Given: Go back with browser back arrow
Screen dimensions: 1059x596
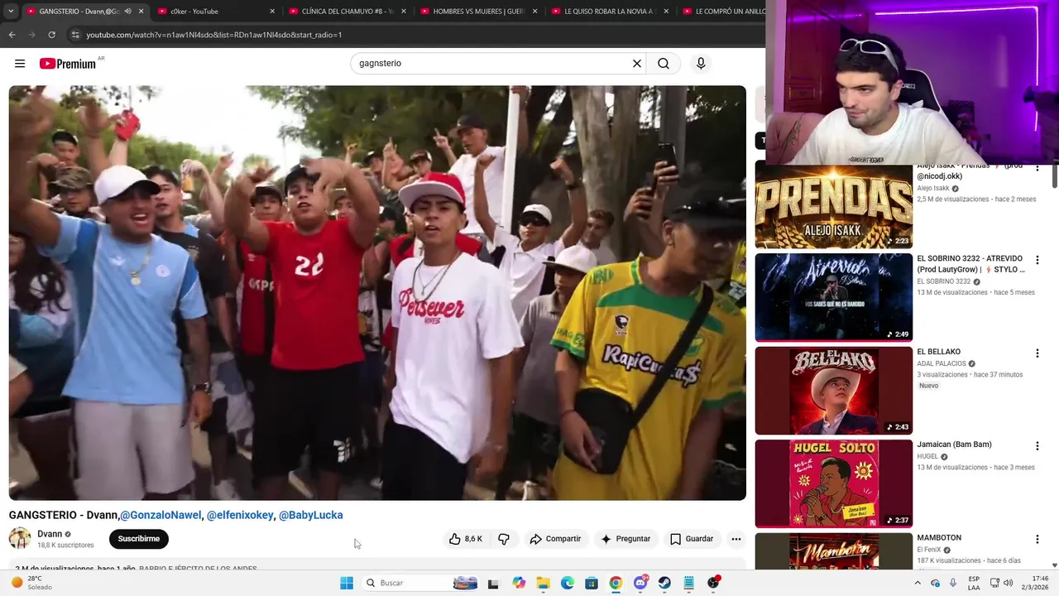Looking at the screenshot, I should tap(12, 35).
